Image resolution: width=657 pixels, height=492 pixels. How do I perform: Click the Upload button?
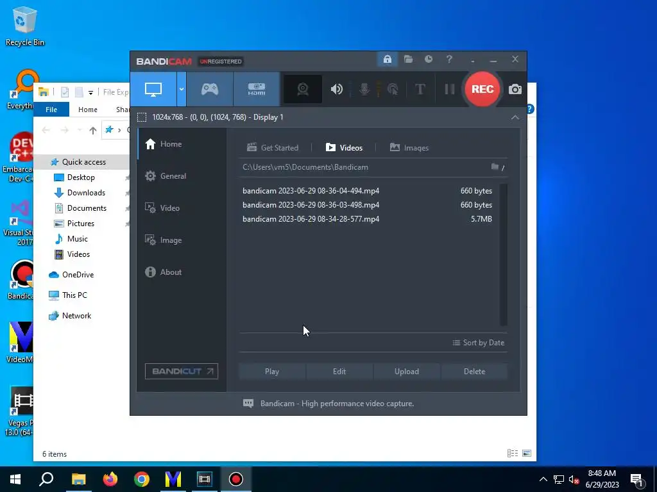(406, 372)
